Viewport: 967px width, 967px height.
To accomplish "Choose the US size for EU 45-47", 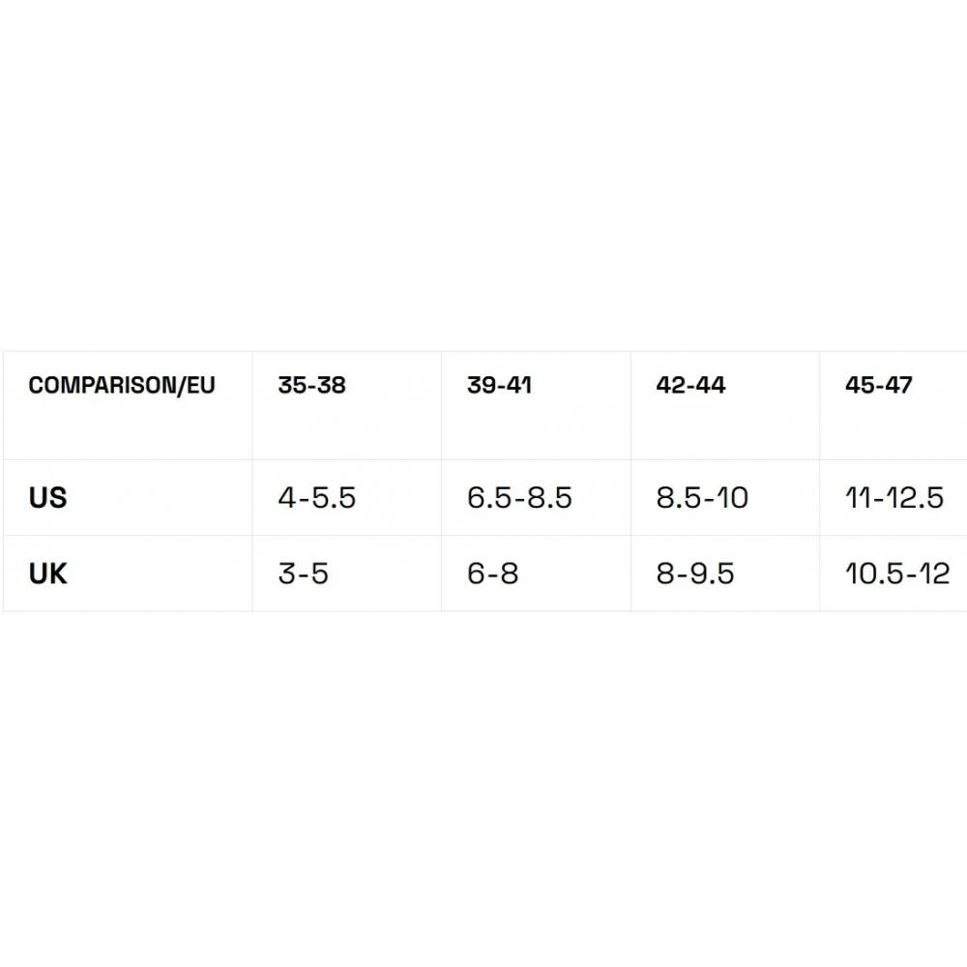I will (x=894, y=498).
